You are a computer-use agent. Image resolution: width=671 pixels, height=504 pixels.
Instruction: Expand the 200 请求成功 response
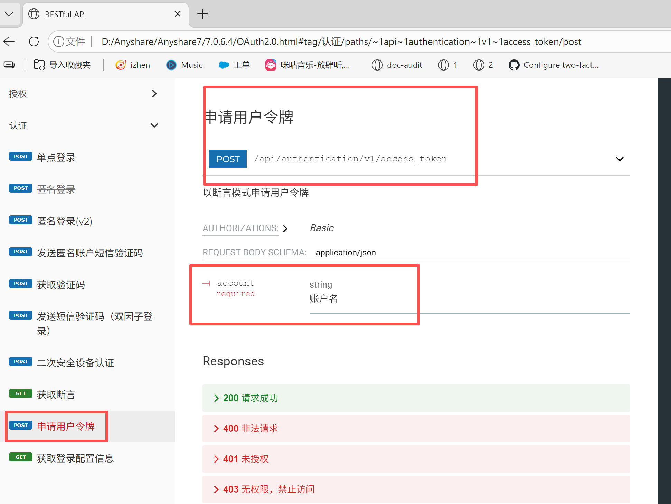(x=416, y=398)
